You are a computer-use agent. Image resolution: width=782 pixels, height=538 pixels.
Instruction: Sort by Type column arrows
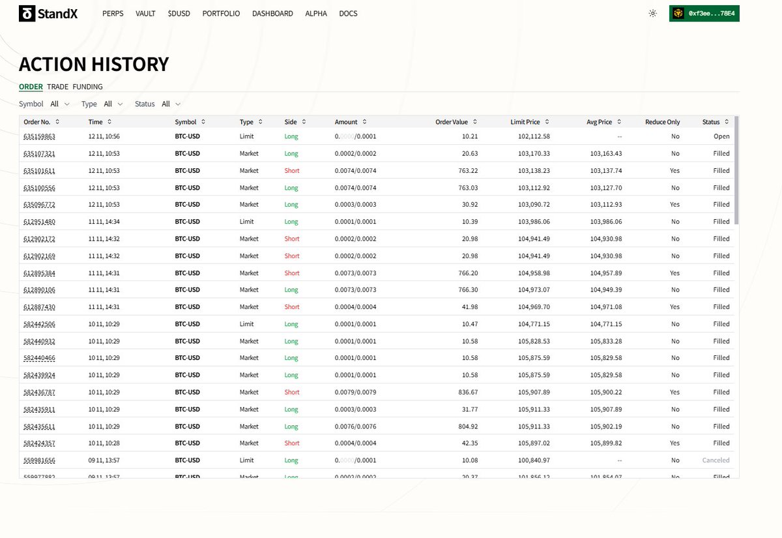[260, 122]
